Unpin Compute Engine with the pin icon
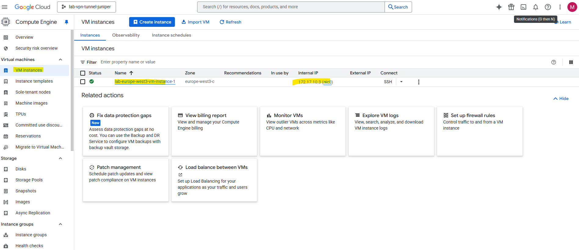 [x=67, y=22]
